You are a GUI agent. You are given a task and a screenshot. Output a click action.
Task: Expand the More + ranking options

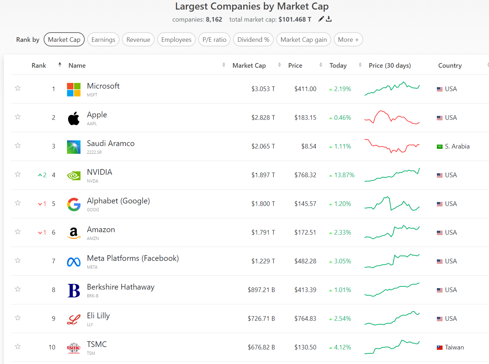(348, 40)
